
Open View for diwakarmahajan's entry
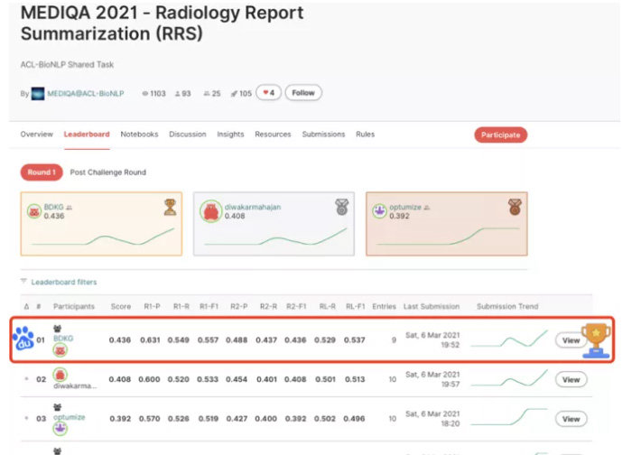(x=571, y=380)
